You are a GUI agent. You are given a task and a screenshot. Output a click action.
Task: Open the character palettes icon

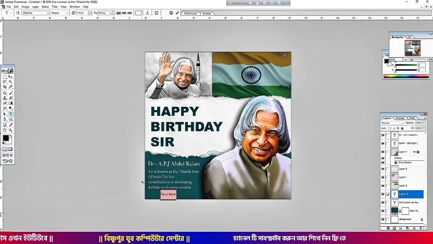[x=156, y=13]
